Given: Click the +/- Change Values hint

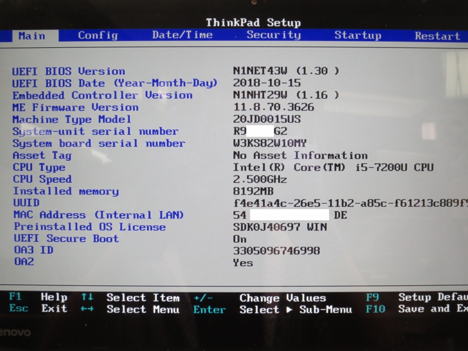Looking at the screenshot, I should (260, 298).
